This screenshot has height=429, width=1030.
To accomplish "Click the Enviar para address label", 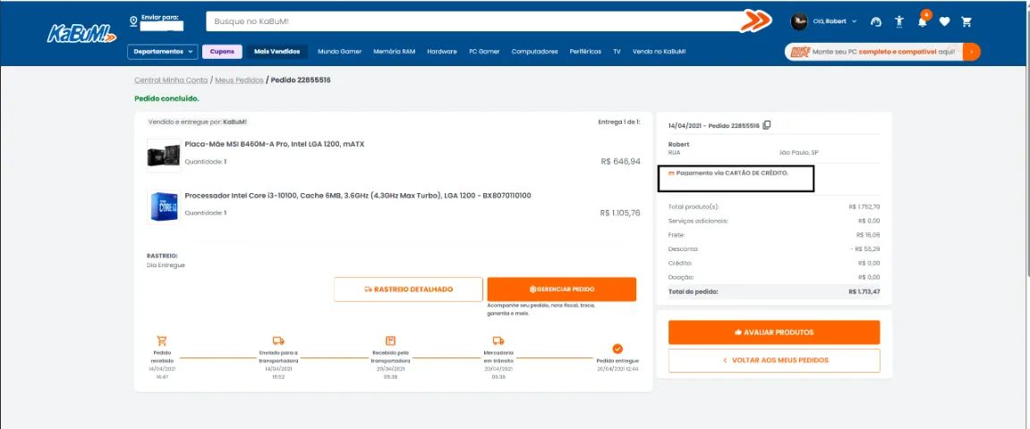I will pyautogui.click(x=159, y=17).
